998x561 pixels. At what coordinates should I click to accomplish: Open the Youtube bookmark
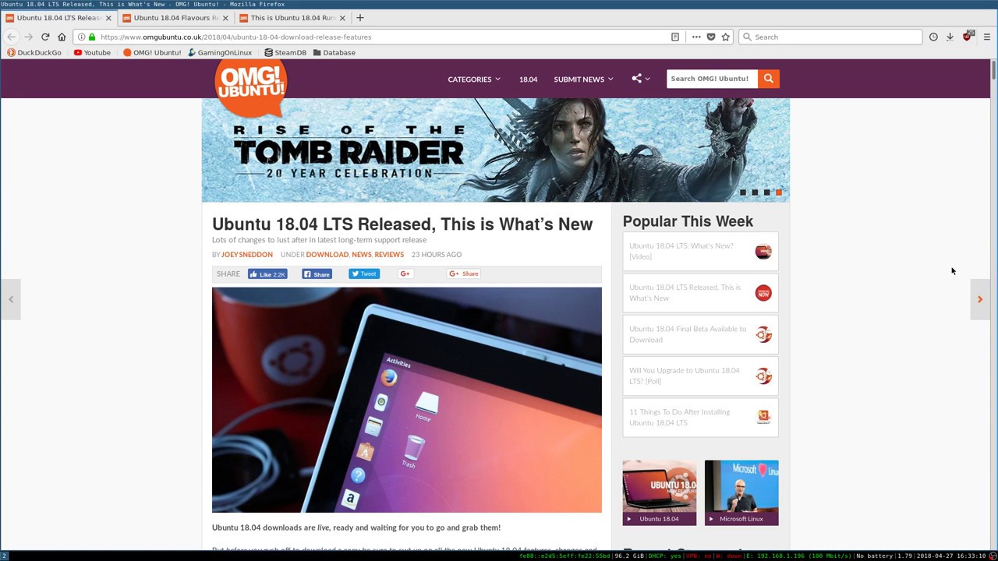tap(92, 52)
